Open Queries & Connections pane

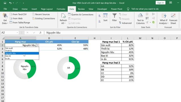click(x=81, y=14)
